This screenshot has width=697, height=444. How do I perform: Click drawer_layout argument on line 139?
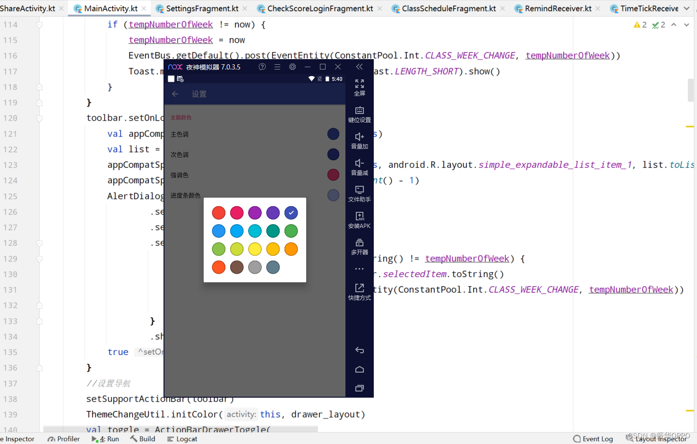(325, 415)
